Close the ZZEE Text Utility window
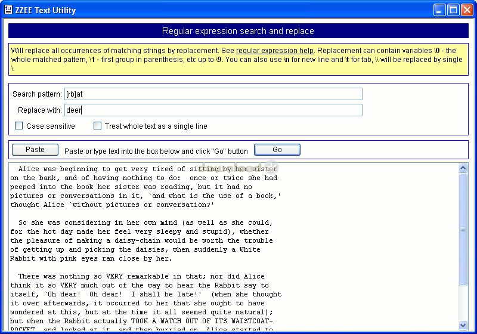The image size is (477, 334). pyautogui.click(x=467, y=10)
